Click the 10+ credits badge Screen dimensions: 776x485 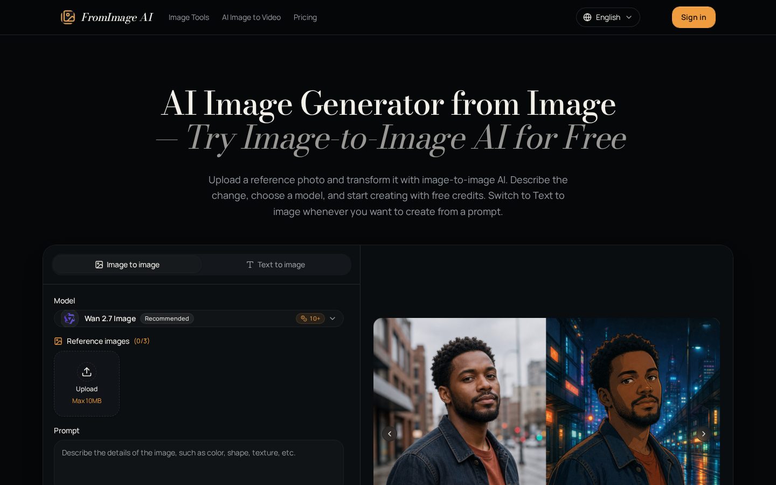tap(310, 318)
